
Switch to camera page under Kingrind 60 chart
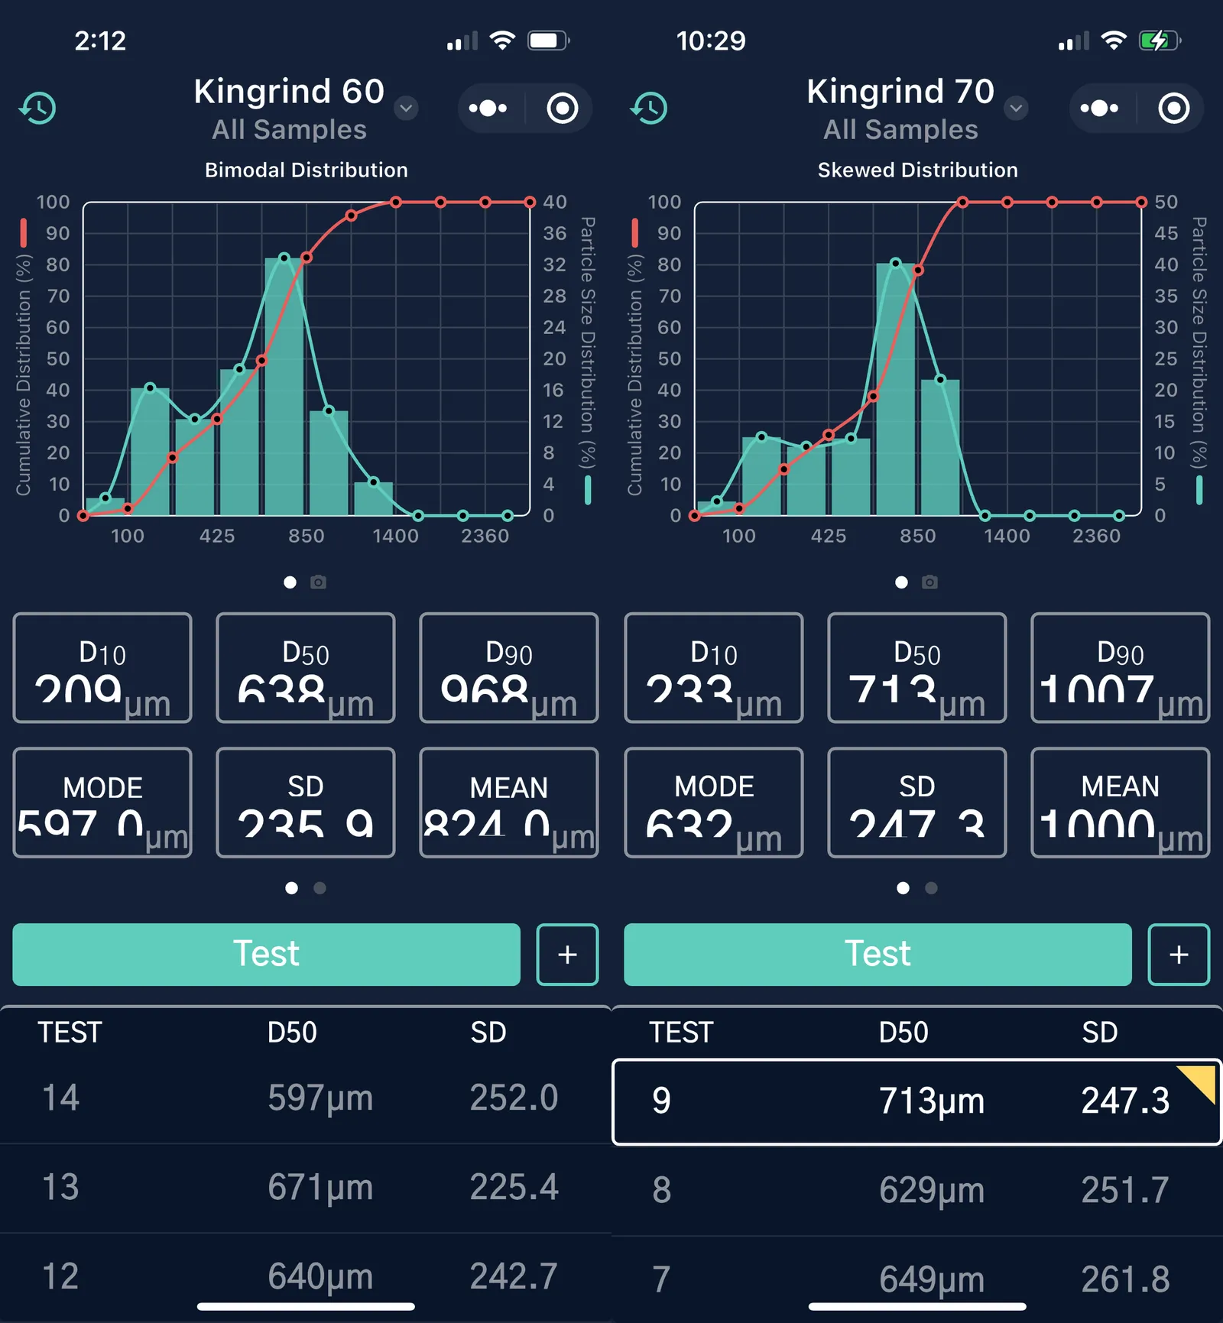319,582
